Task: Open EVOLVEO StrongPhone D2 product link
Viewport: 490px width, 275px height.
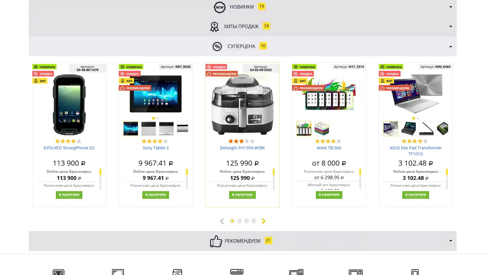Action: [69, 148]
